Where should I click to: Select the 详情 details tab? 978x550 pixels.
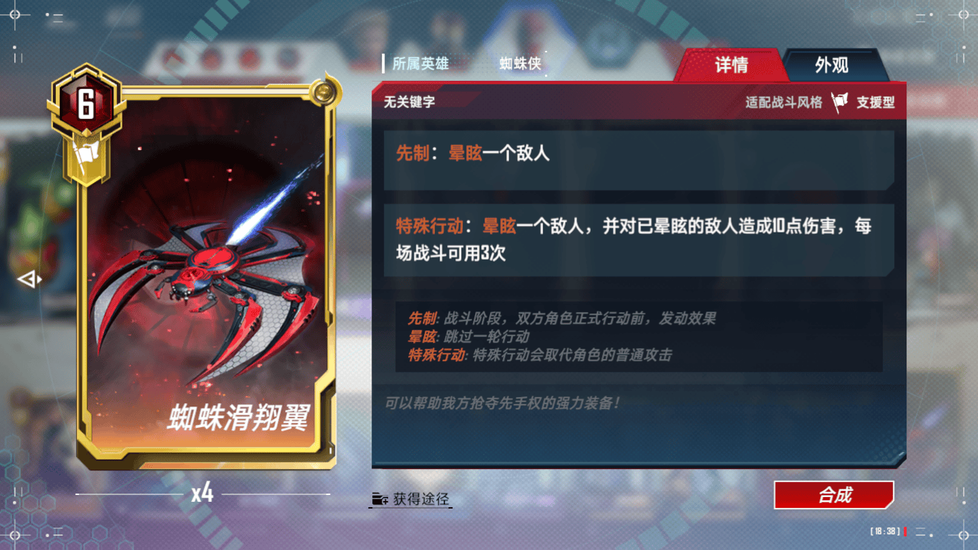point(732,65)
